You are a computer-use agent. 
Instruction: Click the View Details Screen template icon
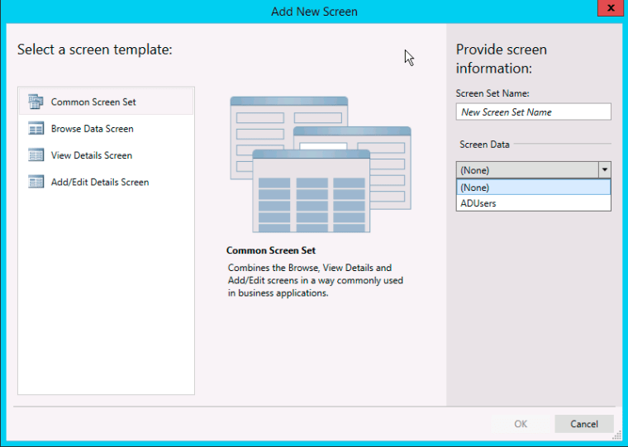pyautogui.click(x=36, y=155)
